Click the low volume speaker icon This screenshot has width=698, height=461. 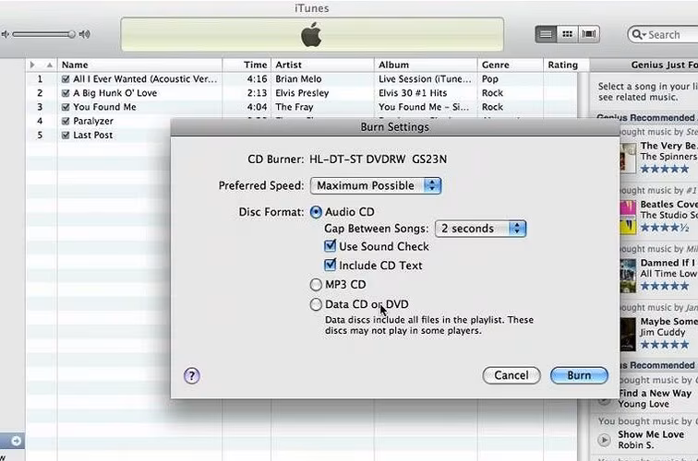coord(5,34)
